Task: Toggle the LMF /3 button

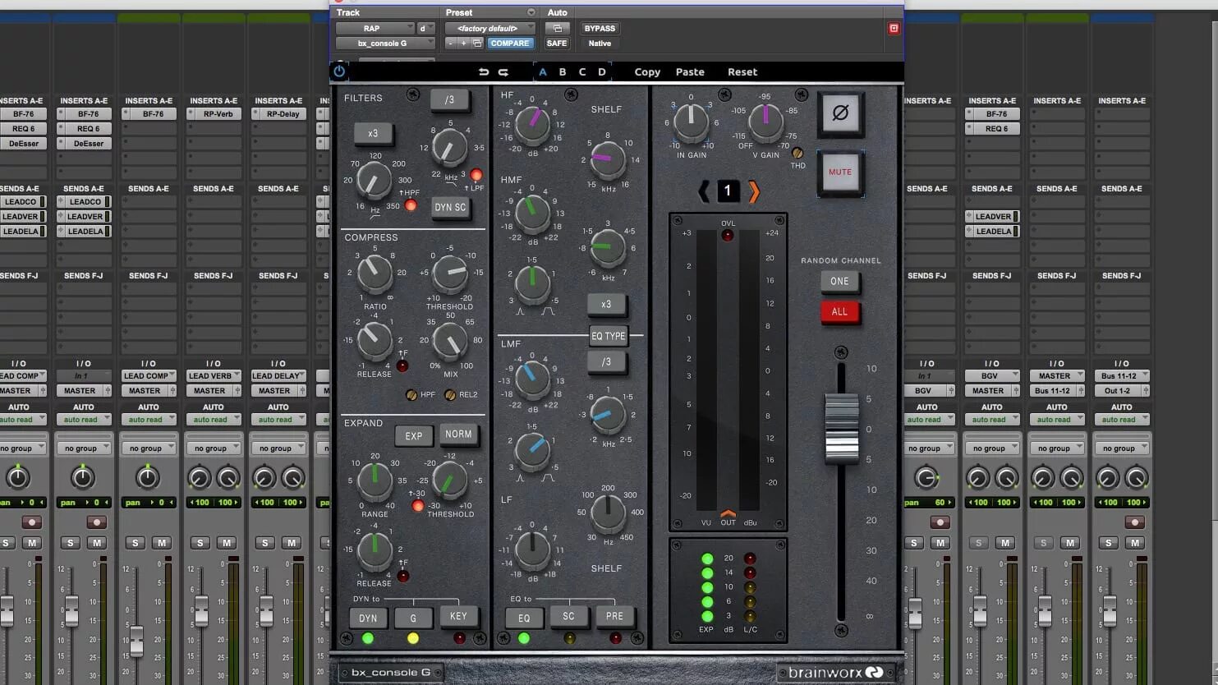Action: [606, 362]
